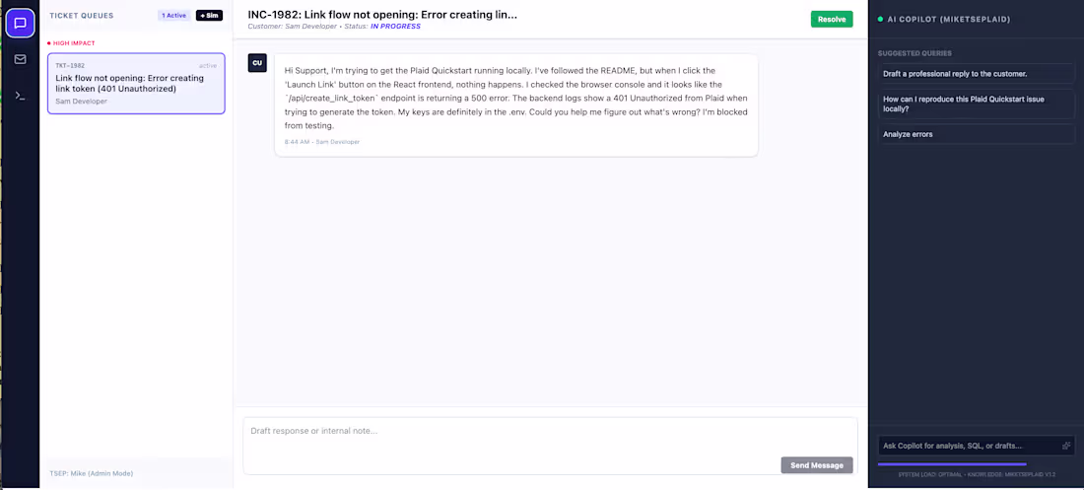
Task: Select the Analyze errors suggestion
Action: point(977,134)
